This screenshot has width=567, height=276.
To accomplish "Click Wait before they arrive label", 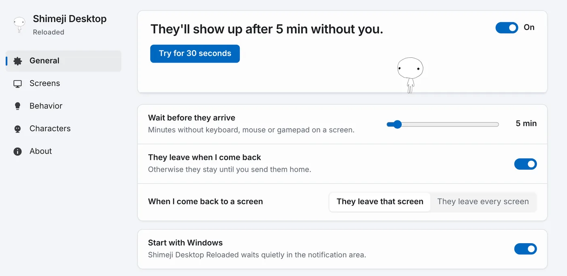I will tap(192, 118).
